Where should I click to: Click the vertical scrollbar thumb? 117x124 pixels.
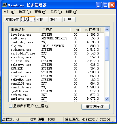(107, 48)
